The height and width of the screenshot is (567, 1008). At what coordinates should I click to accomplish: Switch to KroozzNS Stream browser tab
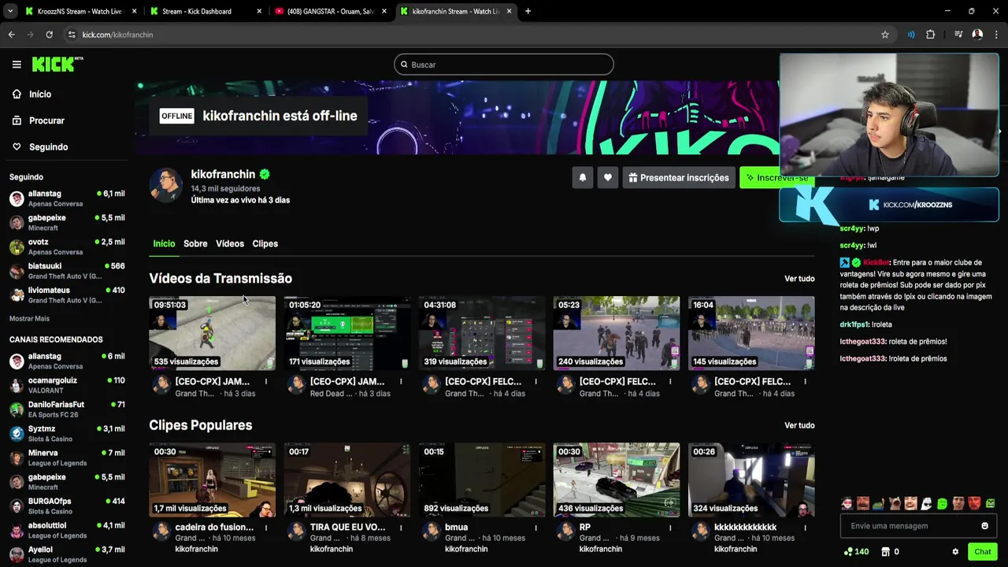[79, 11]
